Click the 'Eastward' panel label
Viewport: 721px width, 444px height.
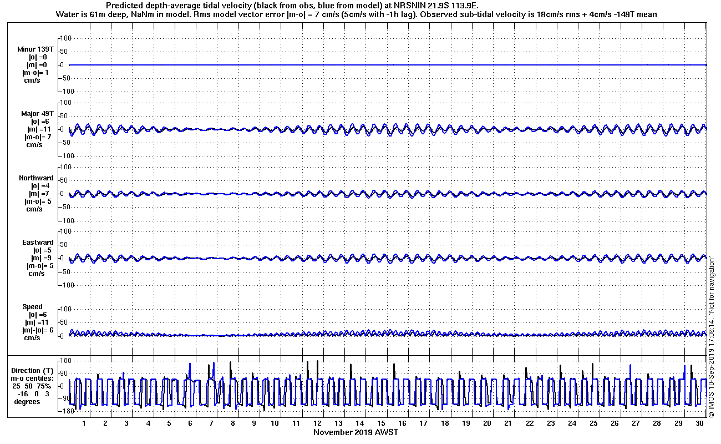point(38,243)
